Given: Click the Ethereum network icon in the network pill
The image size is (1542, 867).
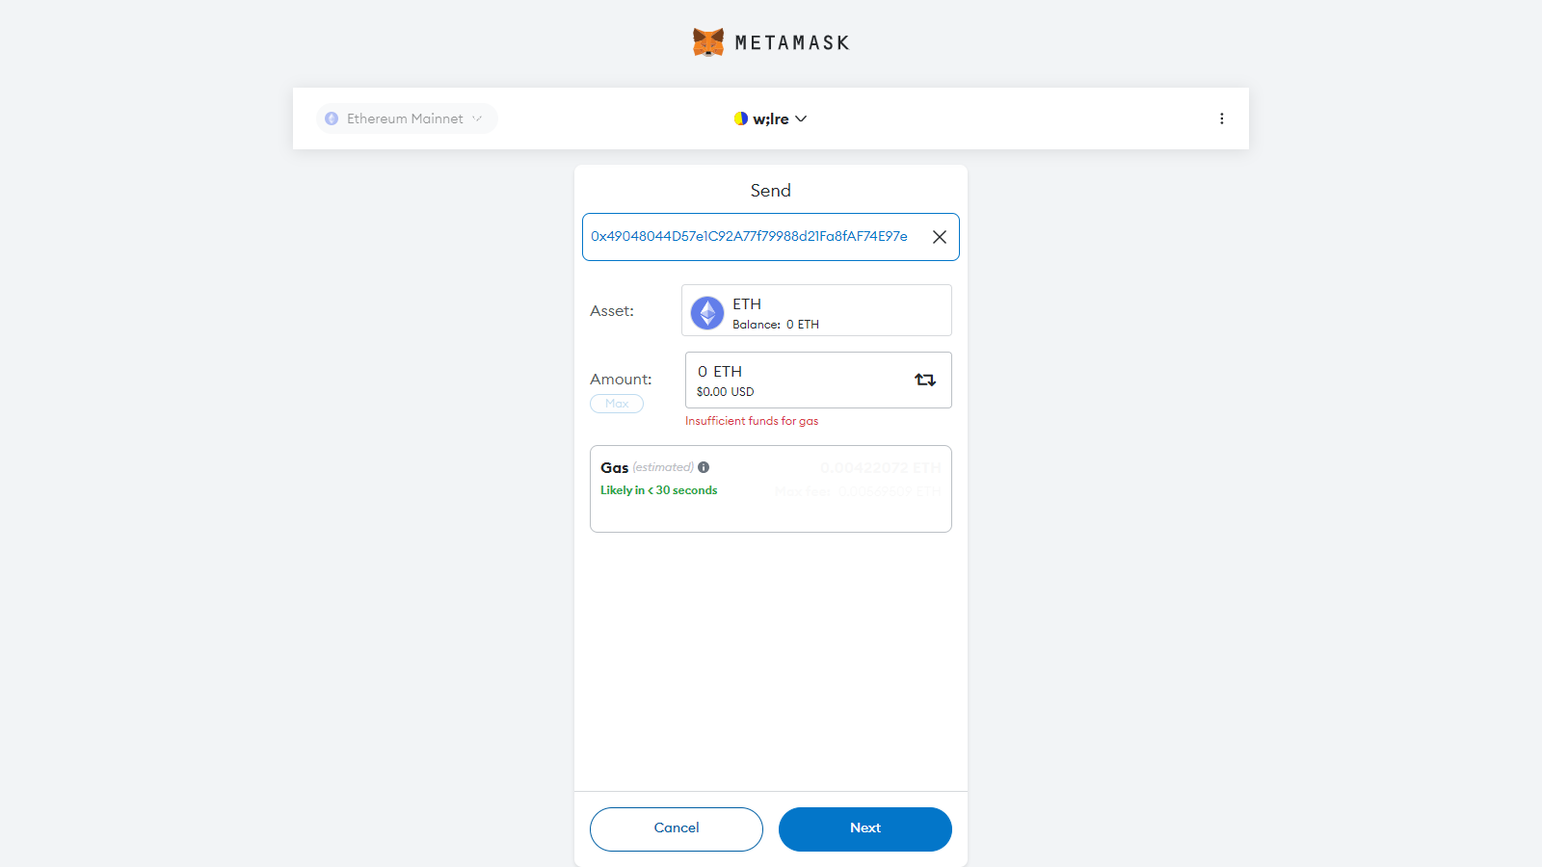Looking at the screenshot, I should coord(332,118).
